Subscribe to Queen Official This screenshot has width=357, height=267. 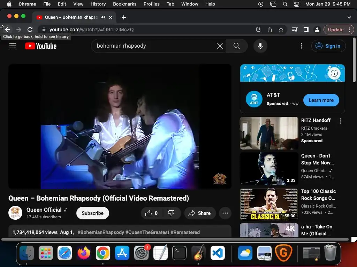click(93, 213)
